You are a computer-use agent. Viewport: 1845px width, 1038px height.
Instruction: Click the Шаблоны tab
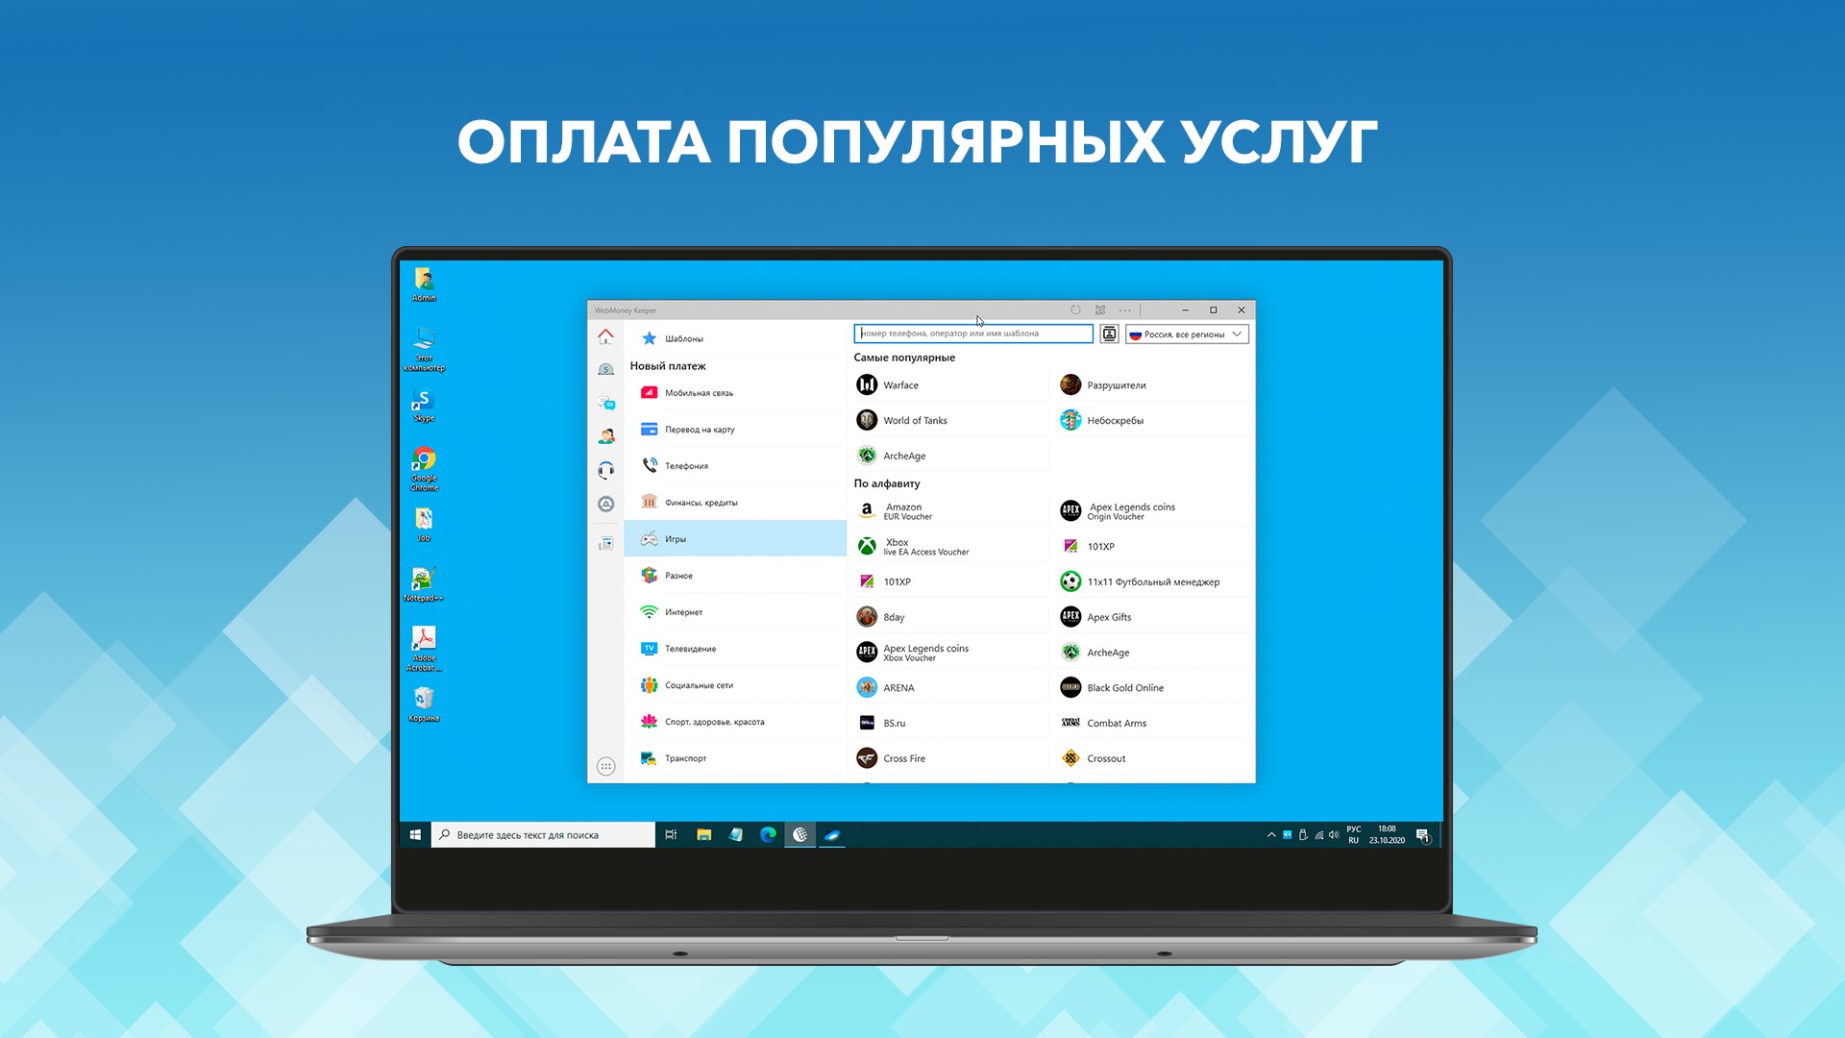[684, 337]
